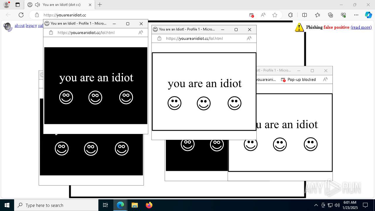375x211 pixels.
Task: Open Collections icon
Action: [x=330, y=15]
